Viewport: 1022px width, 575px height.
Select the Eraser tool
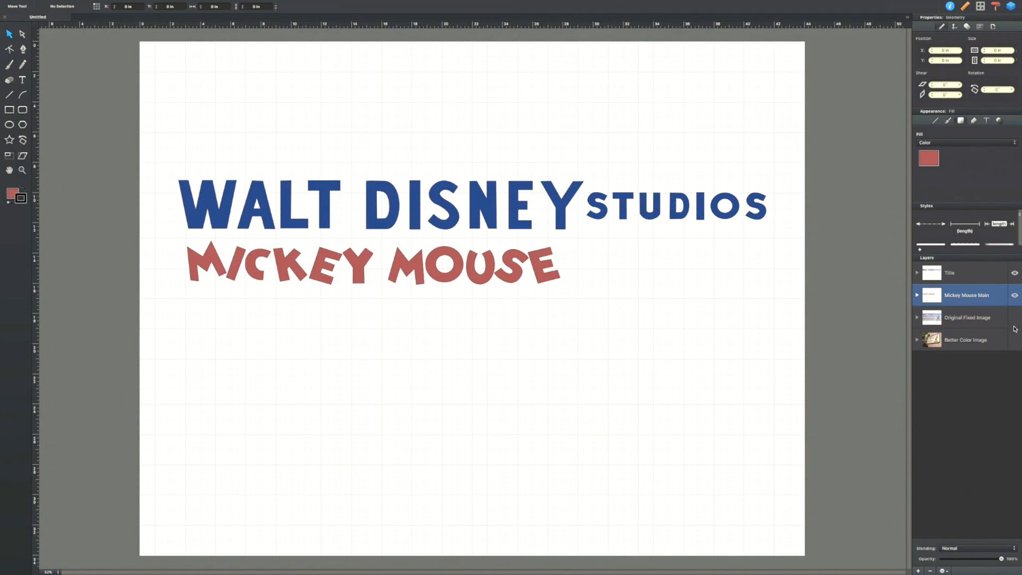[9, 80]
